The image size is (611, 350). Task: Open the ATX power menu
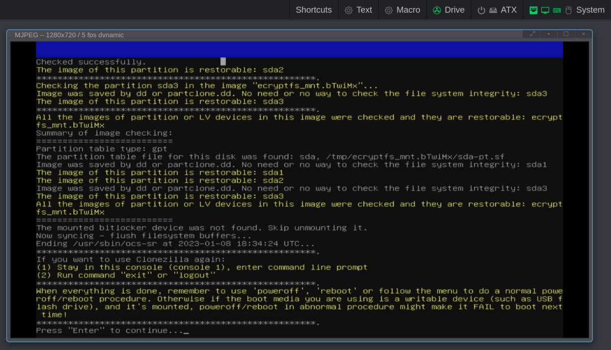[508, 10]
